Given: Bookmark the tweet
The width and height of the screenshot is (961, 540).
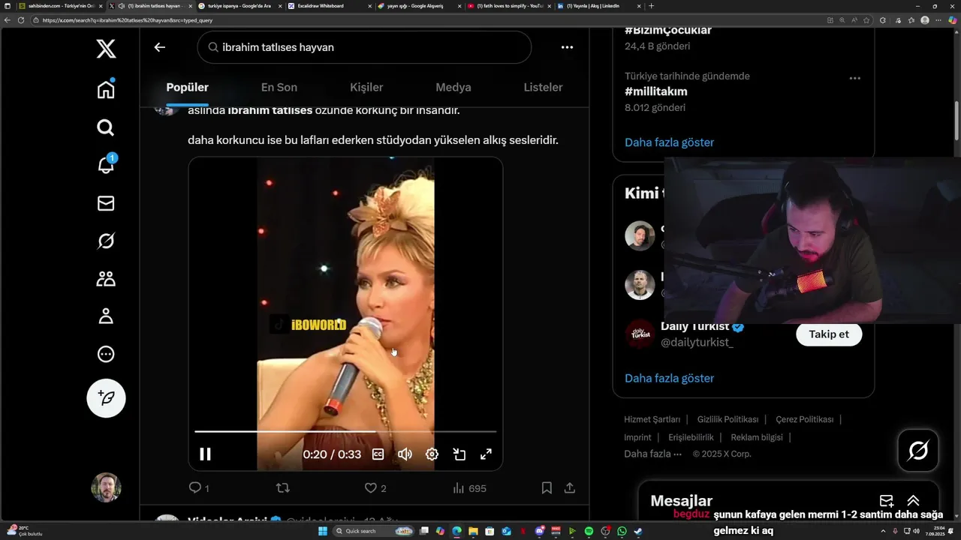Looking at the screenshot, I should coord(547,488).
